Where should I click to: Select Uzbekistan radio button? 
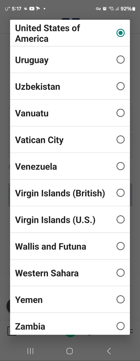click(x=120, y=86)
